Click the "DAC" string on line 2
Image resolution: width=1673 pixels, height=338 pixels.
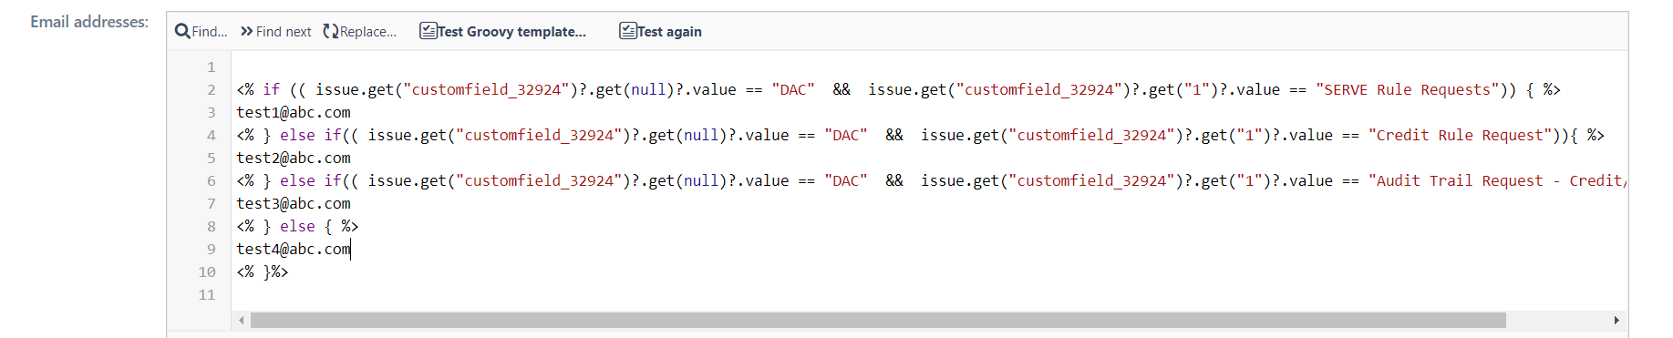coord(793,89)
